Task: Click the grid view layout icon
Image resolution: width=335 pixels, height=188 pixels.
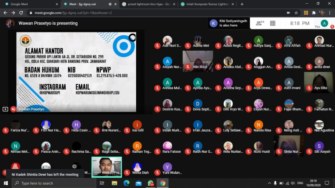Action: [273, 23]
